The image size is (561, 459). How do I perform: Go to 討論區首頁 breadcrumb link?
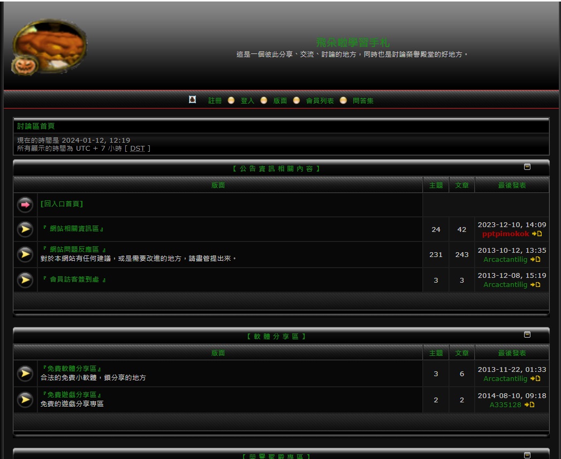[x=36, y=126]
